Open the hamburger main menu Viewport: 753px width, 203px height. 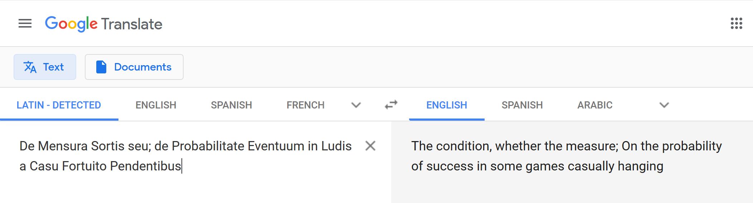click(x=25, y=24)
